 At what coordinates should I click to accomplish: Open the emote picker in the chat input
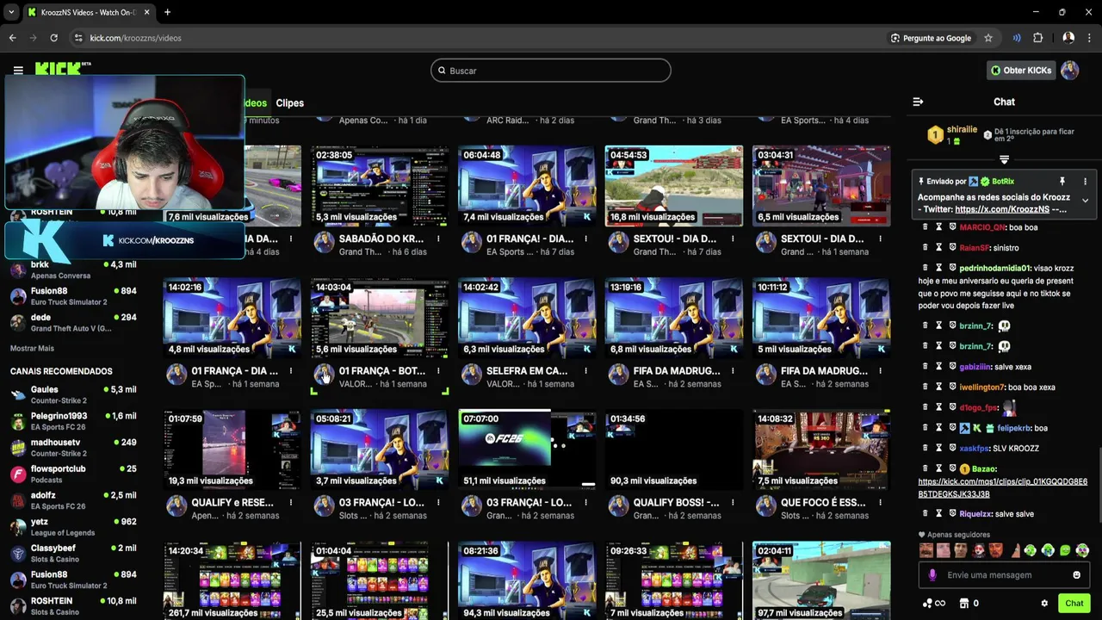(x=1076, y=575)
